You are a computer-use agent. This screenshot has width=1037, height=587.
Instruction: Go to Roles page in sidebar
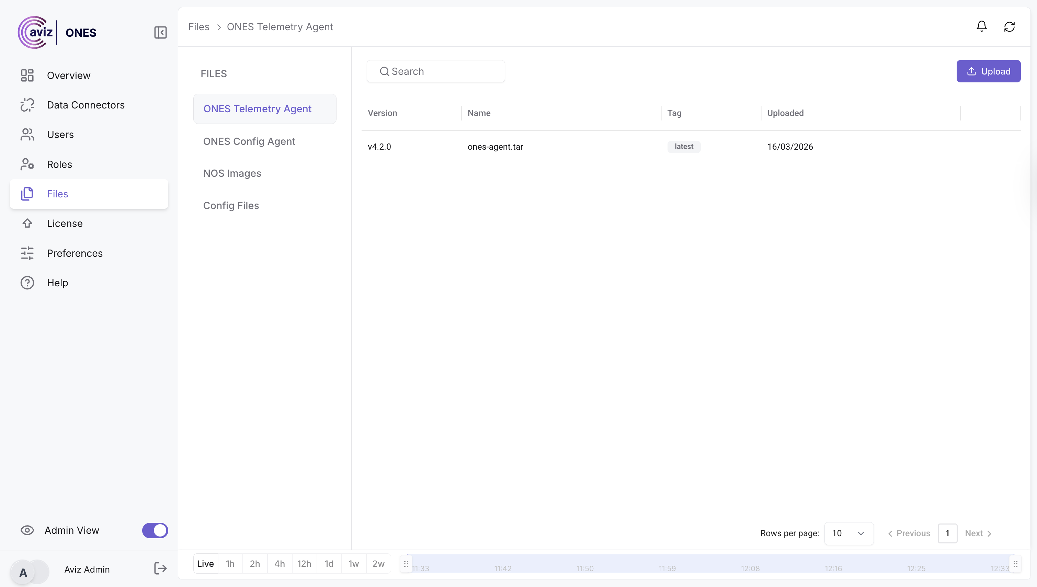[x=59, y=164]
